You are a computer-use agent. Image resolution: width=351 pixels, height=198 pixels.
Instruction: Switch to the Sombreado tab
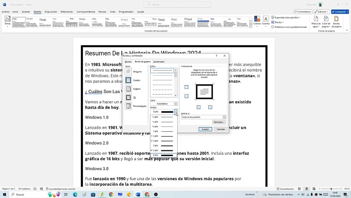(x=159, y=62)
